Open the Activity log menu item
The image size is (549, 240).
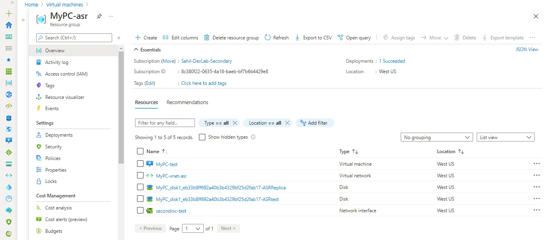click(57, 62)
